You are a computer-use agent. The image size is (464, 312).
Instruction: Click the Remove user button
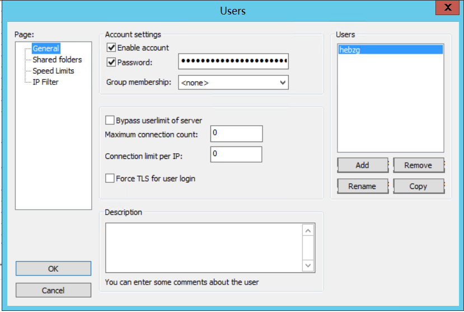419,165
